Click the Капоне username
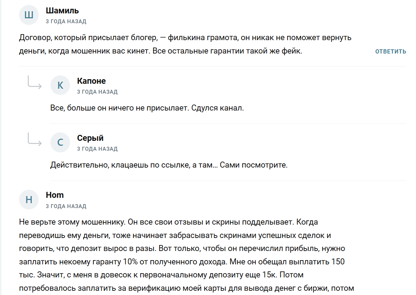 pyautogui.click(x=91, y=81)
